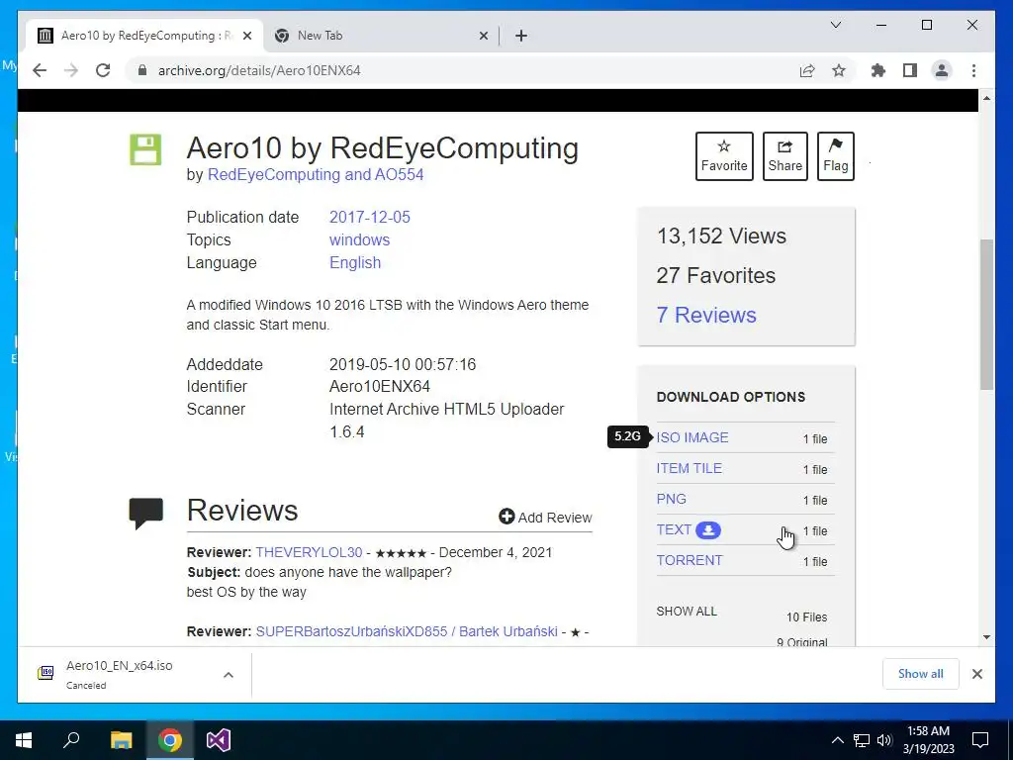Close the downloads bar

click(976, 674)
